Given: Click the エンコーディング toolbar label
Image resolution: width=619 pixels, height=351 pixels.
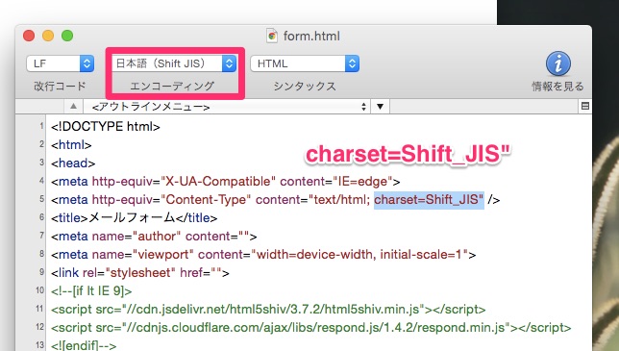Looking at the screenshot, I should 172,86.
